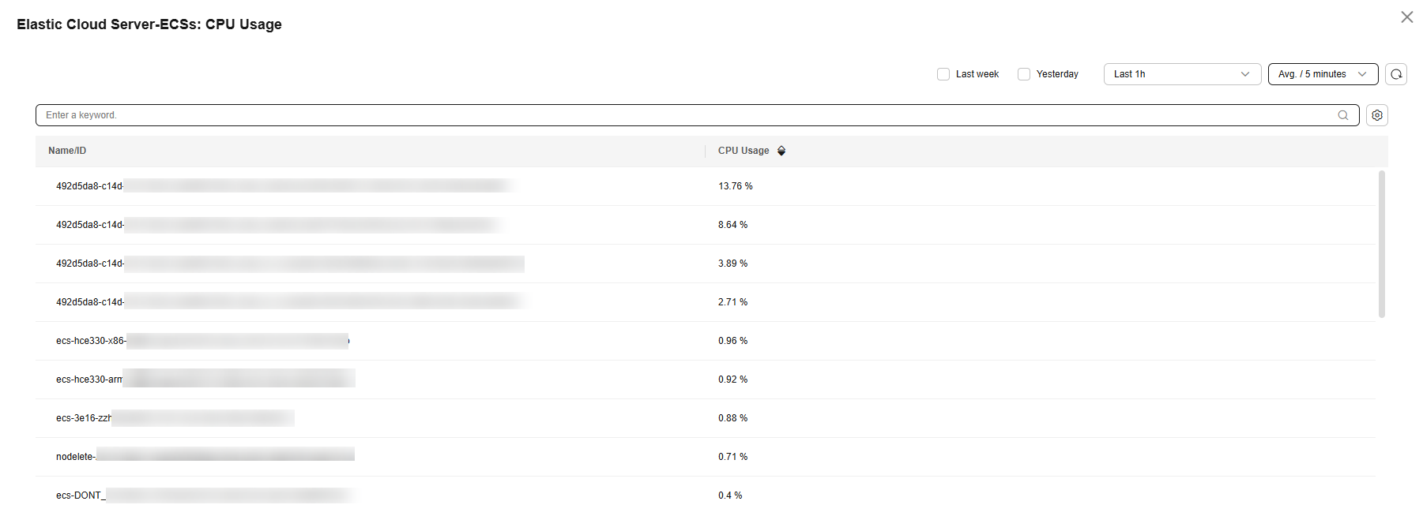The image size is (1423, 516).
Task: Enable the Last week checkbox
Action: pos(943,74)
